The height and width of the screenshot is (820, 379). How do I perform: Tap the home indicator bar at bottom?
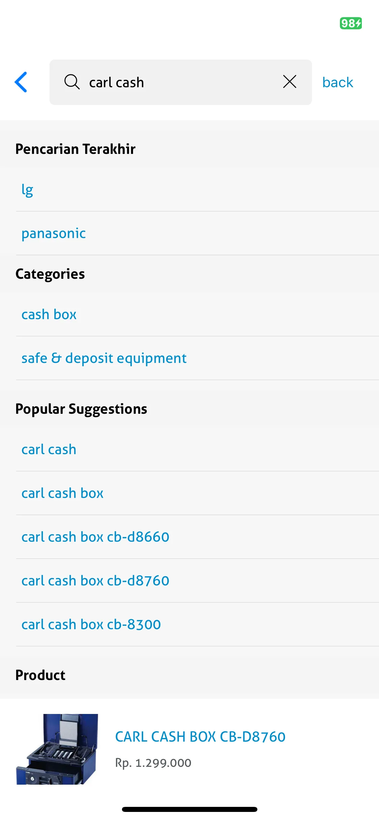click(190, 809)
